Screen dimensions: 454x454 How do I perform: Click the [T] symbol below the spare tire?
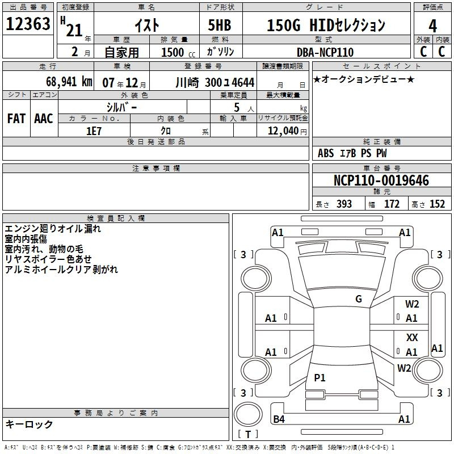247,435
